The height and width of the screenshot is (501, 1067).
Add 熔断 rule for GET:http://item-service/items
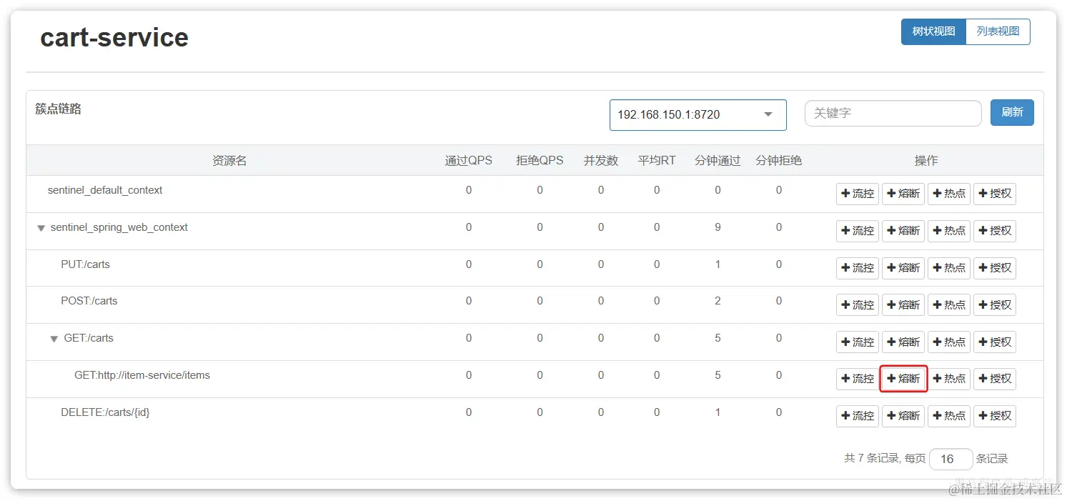point(903,379)
